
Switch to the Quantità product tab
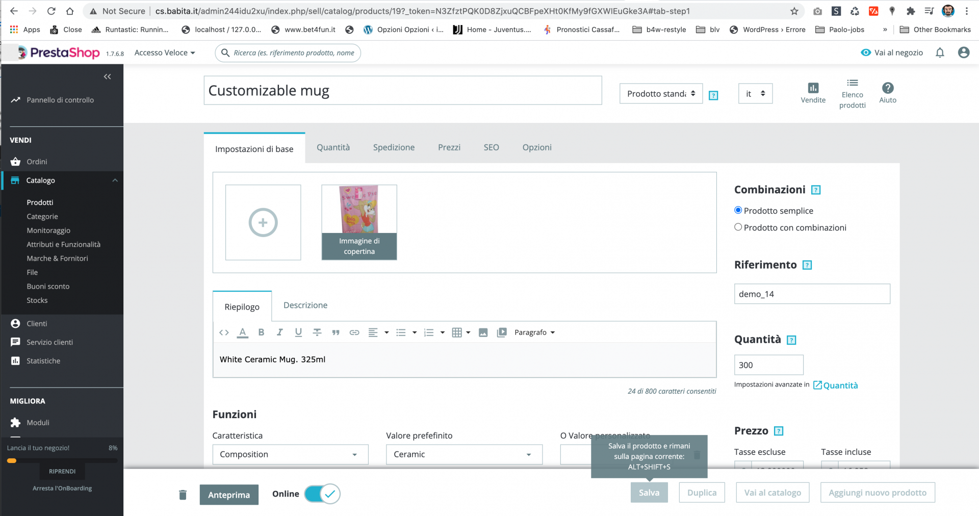coord(333,147)
